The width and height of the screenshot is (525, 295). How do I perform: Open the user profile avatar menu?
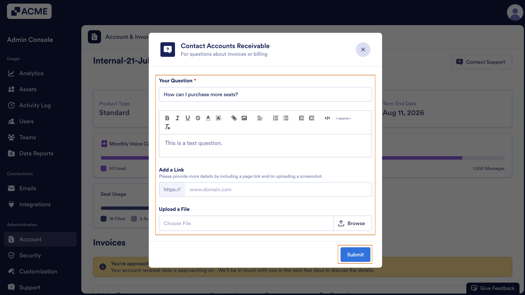(515, 13)
